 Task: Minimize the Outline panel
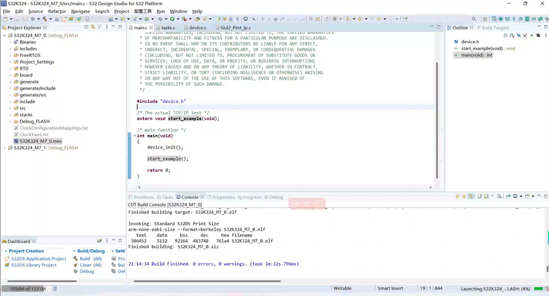pos(539,26)
